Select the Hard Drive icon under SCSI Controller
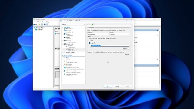 pyautogui.click(x=67, y=46)
